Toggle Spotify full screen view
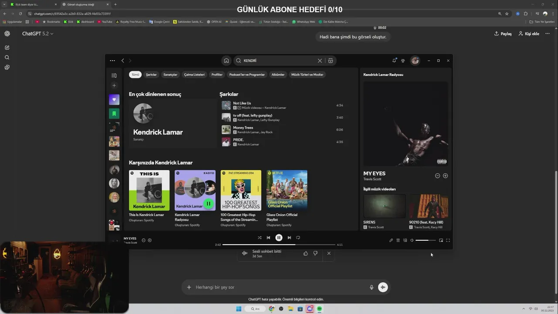The image size is (558, 314). pos(448,240)
